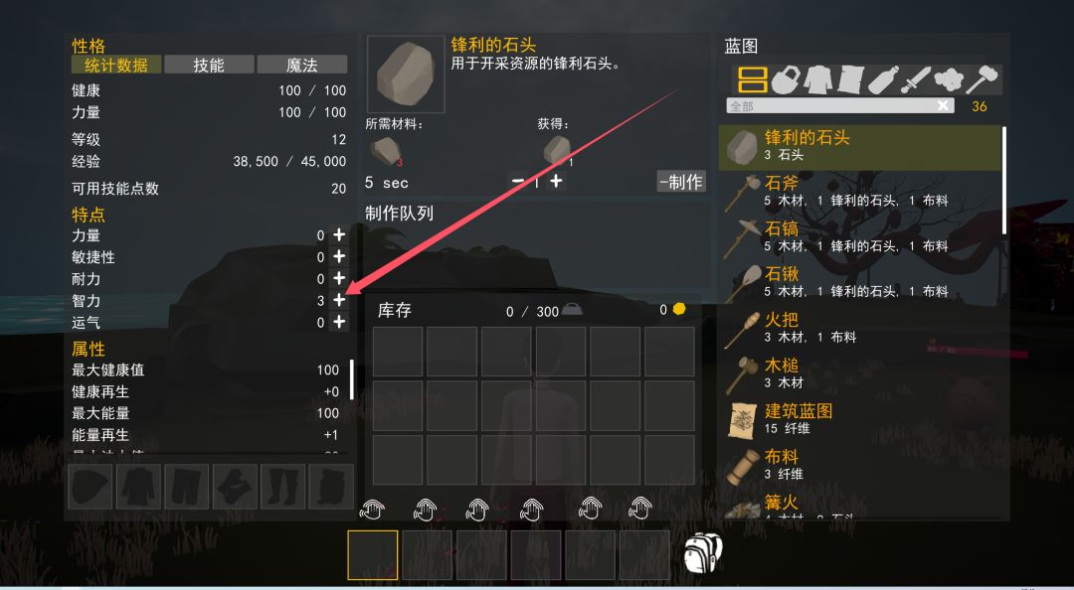Viewport: 1074px width, 590px height.
Task: Choose the bottle consumables blueprint filter
Action: [882, 79]
